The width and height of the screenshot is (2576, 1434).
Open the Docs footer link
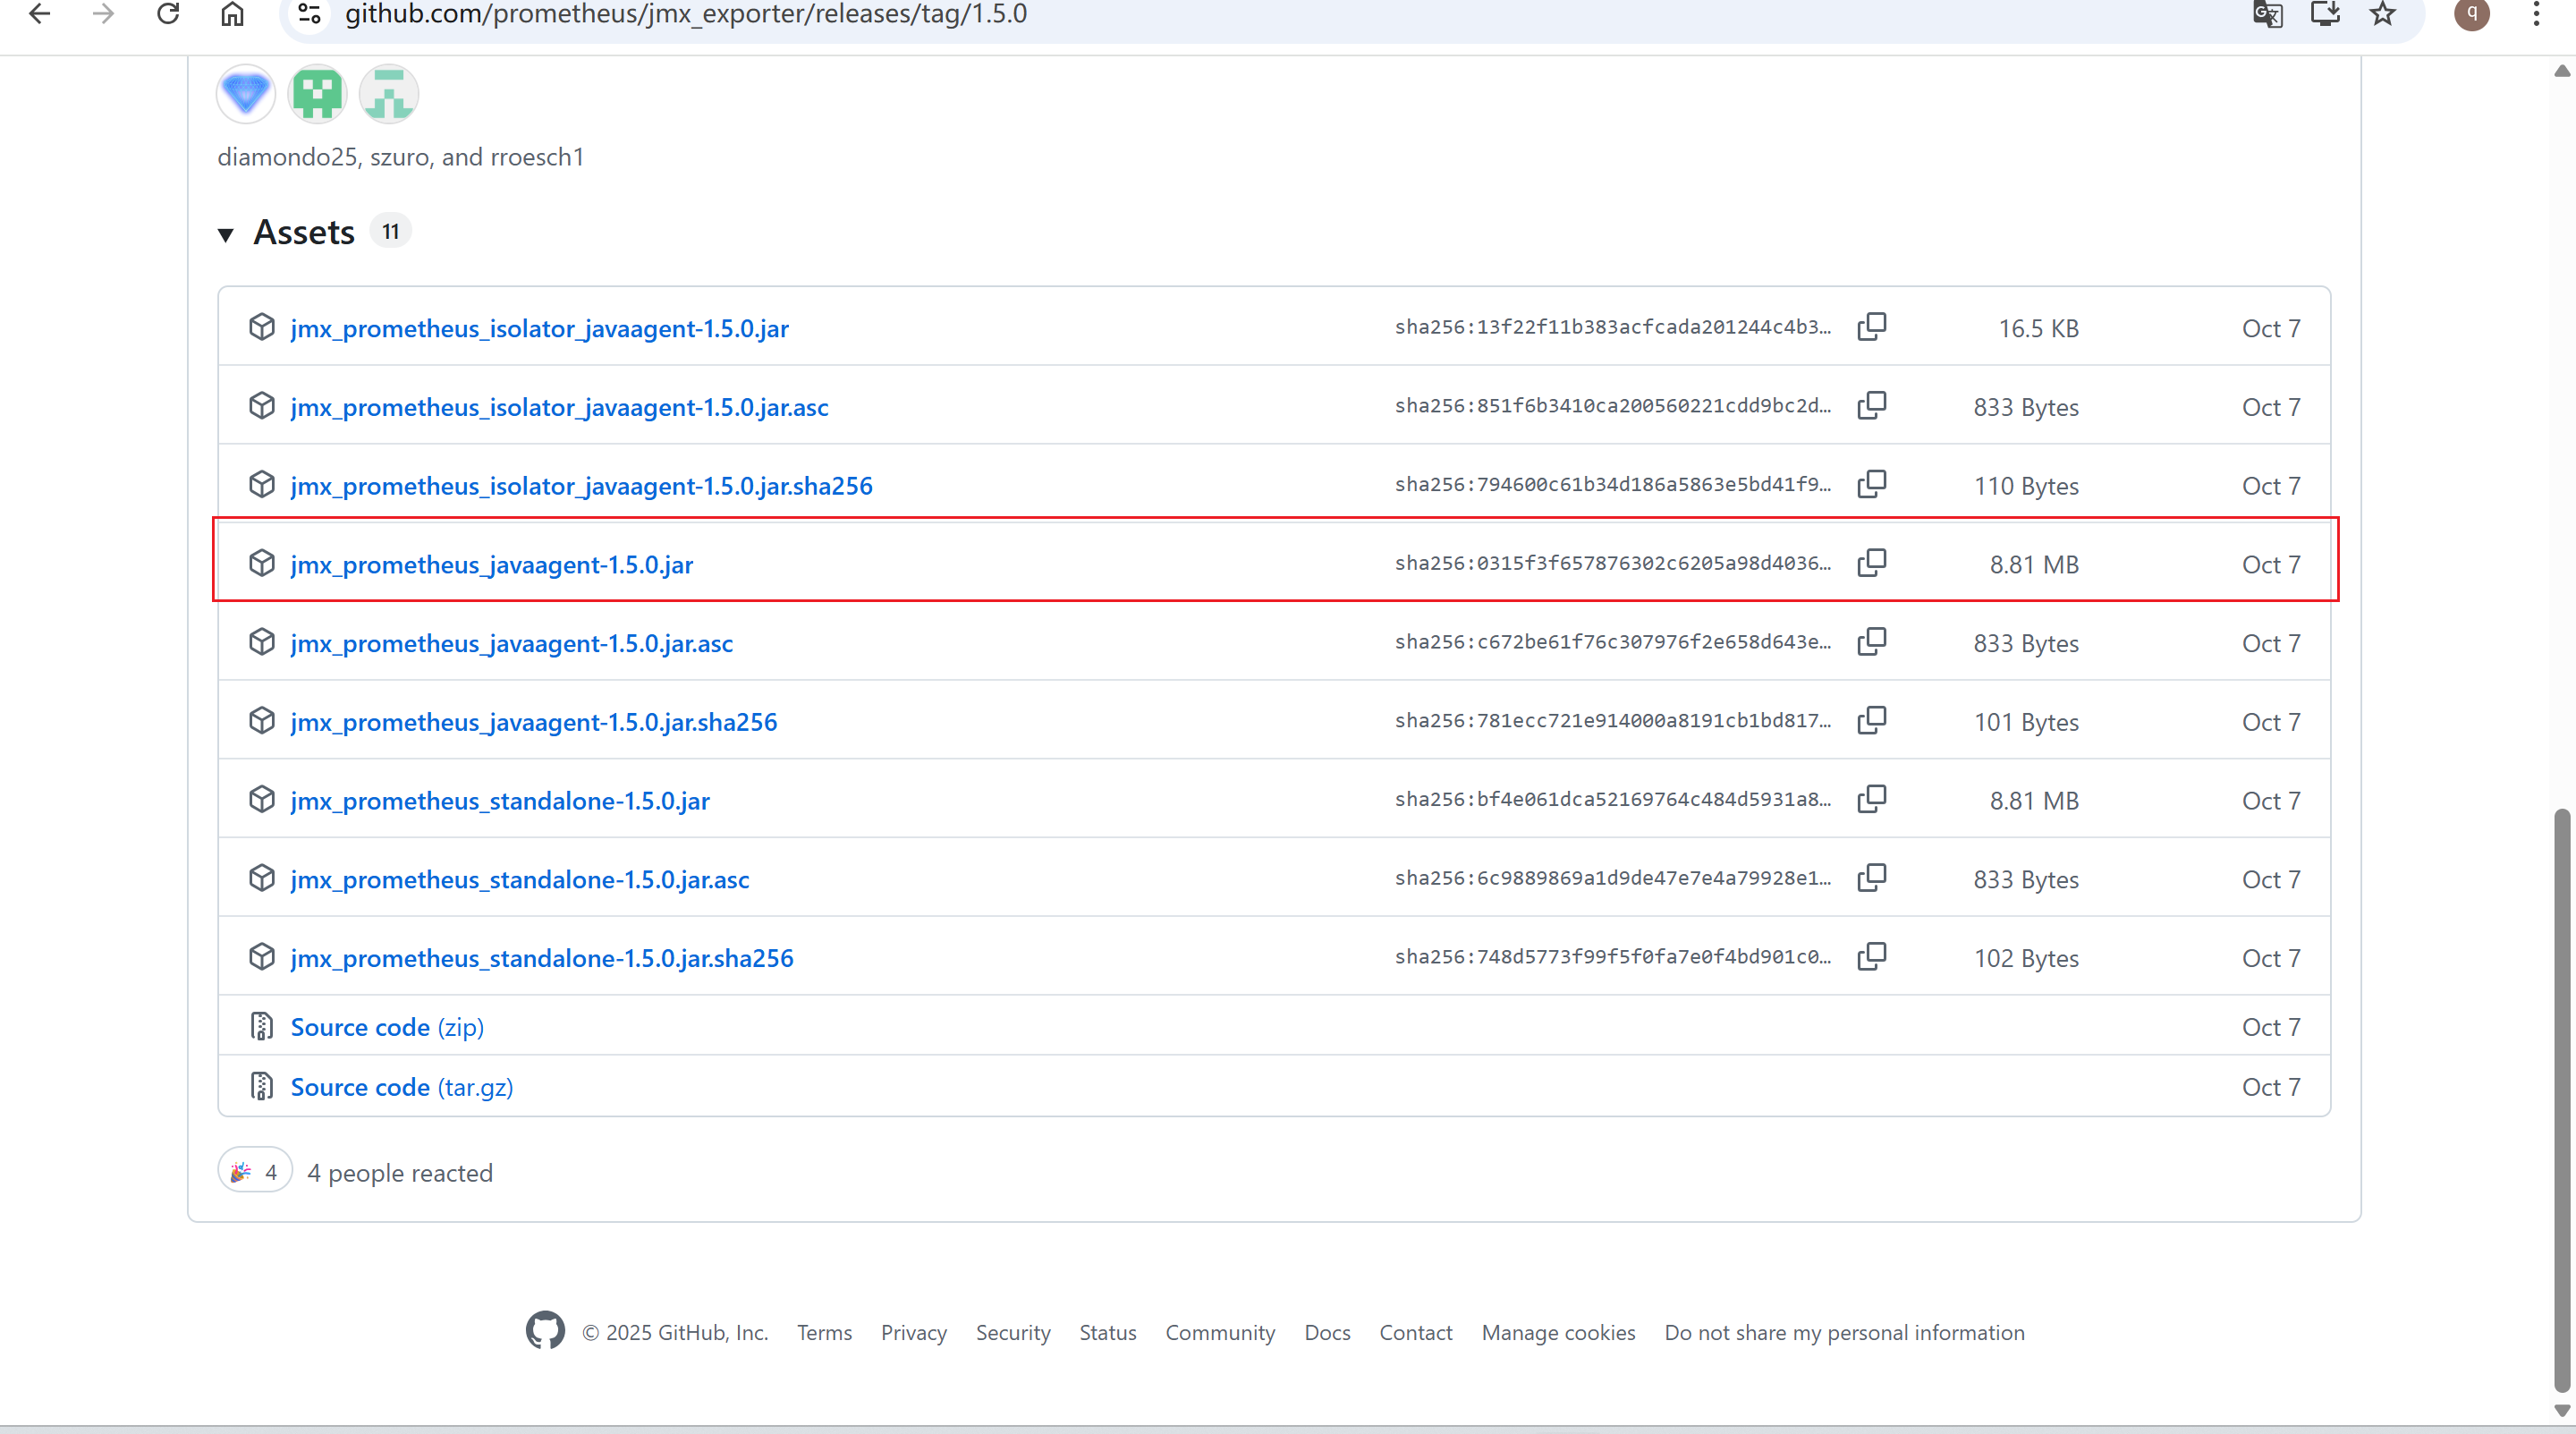click(x=1327, y=1333)
